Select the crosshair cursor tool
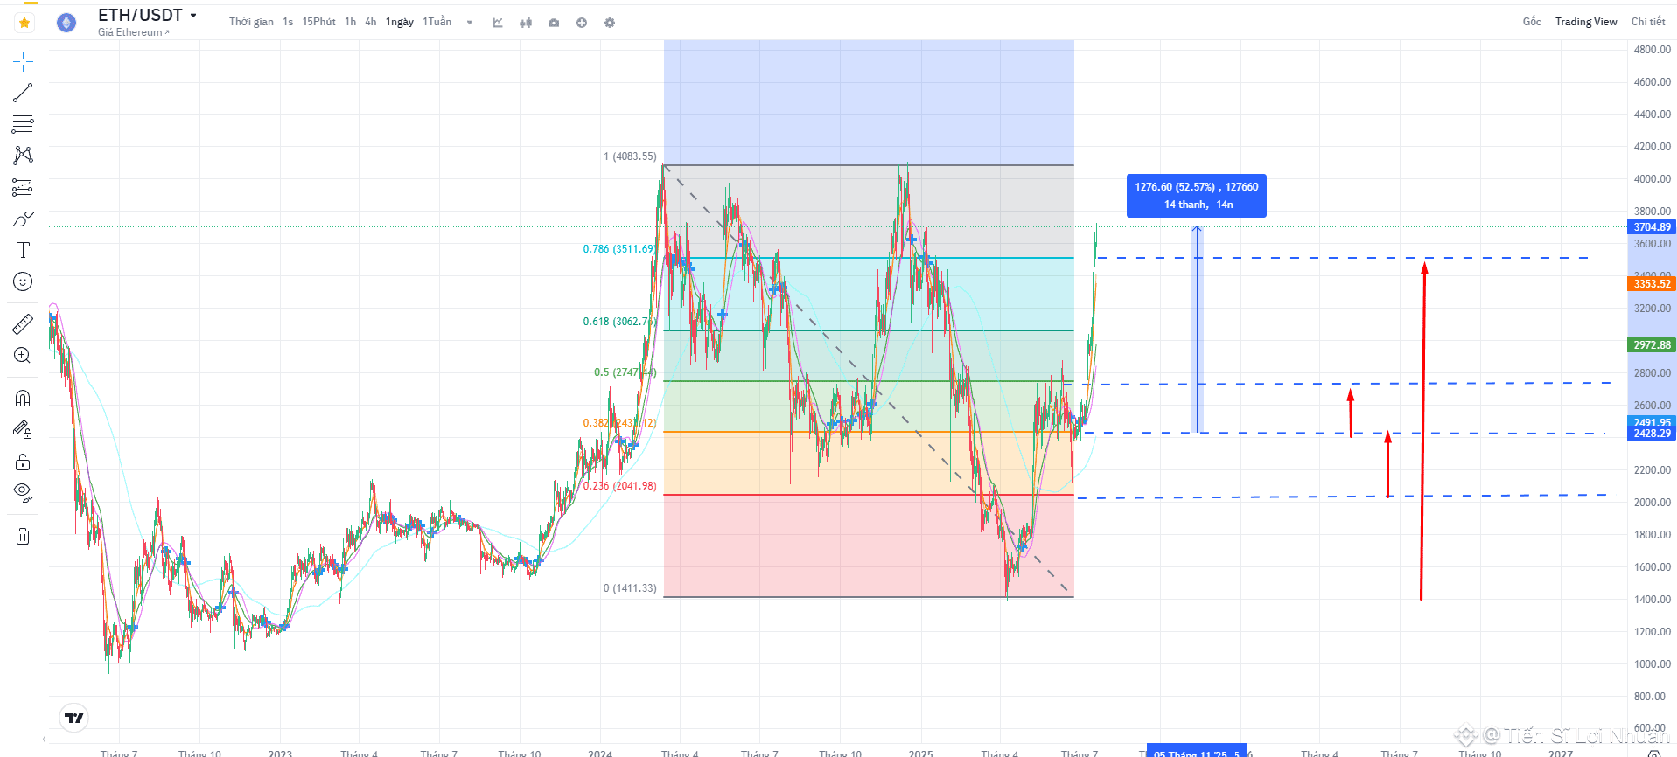The width and height of the screenshot is (1677, 757). tap(23, 60)
